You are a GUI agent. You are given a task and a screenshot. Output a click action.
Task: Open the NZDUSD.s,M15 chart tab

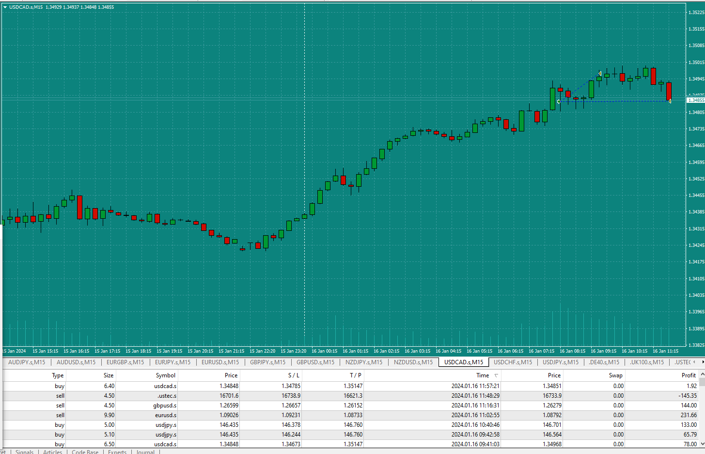click(x=413, y=362)
